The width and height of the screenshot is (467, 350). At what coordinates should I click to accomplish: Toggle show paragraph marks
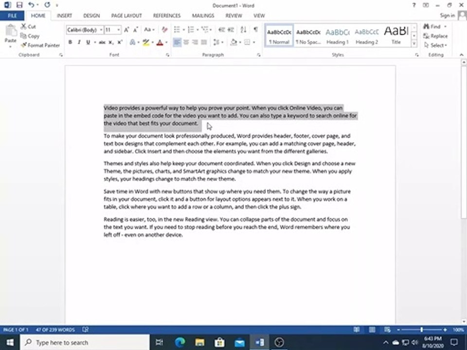pyautogui.click(x=255, y=30)
